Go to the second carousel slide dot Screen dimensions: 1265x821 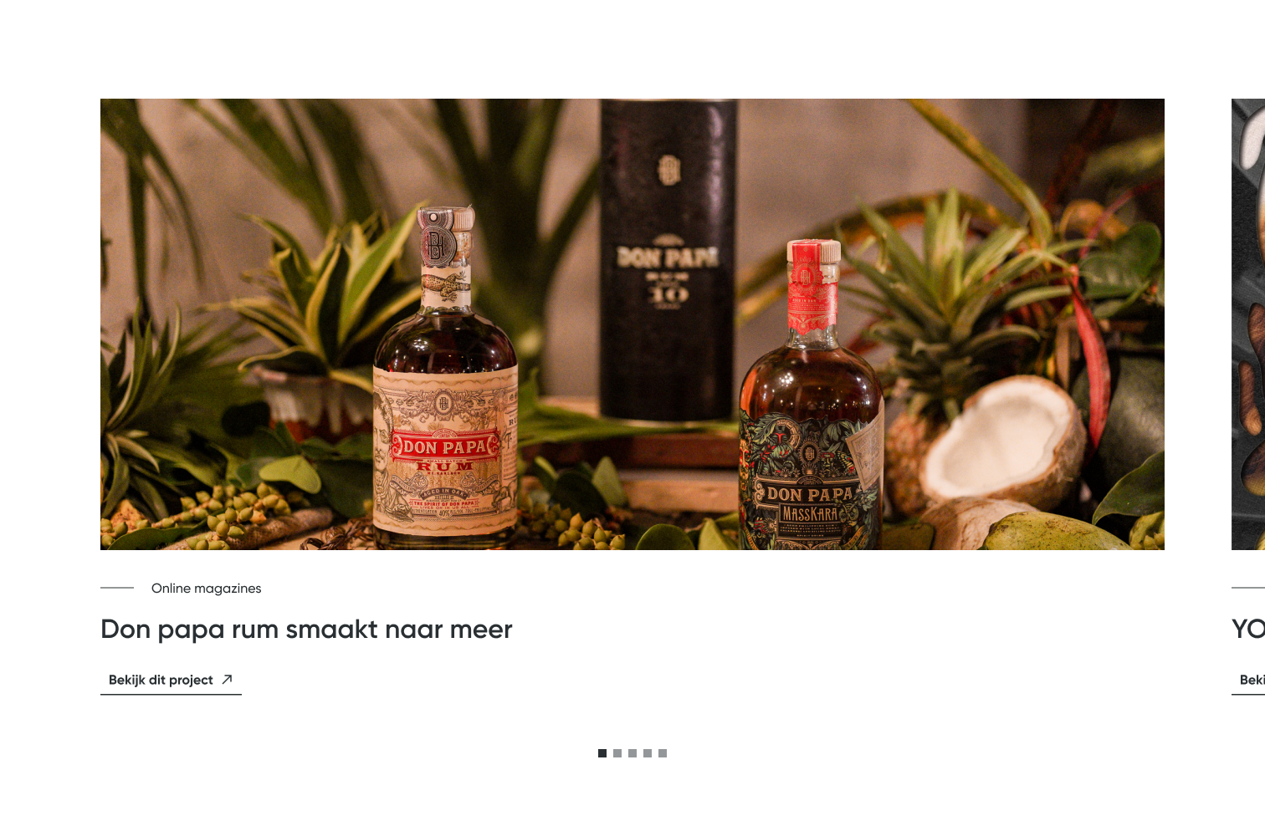tap(617, 753)
